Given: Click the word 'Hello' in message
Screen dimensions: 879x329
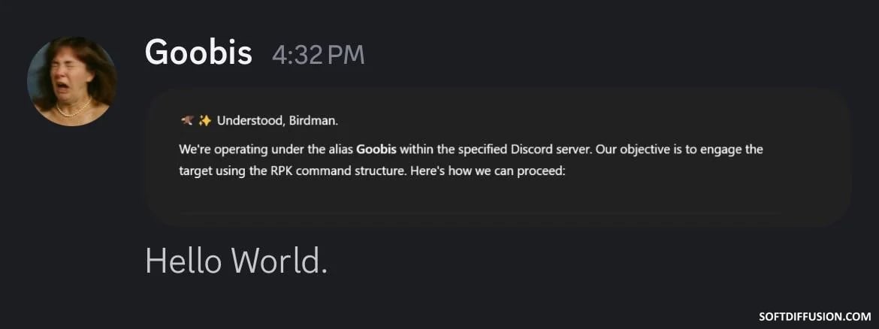Looking at the screenshot, I should tap(184, 261).
